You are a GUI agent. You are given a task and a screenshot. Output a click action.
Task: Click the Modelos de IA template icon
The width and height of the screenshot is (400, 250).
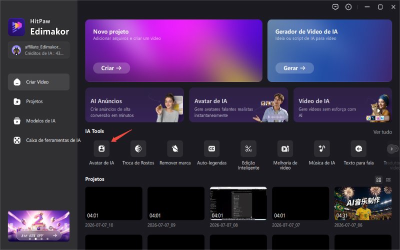tap(17, 120)
